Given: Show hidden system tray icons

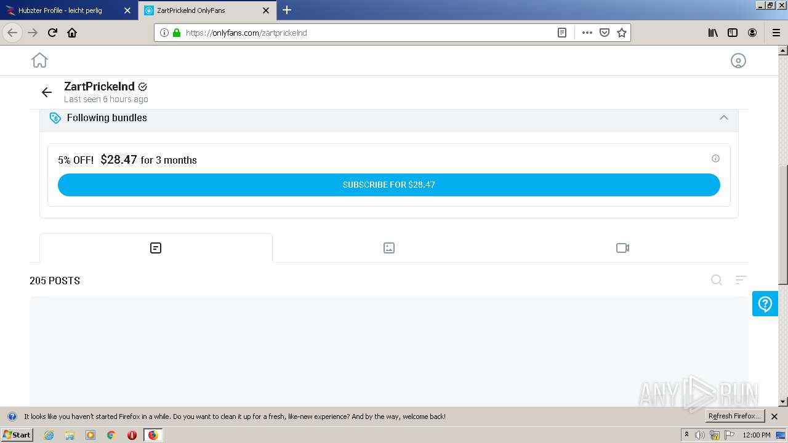Looking at the screenshot, I should 686,434.
